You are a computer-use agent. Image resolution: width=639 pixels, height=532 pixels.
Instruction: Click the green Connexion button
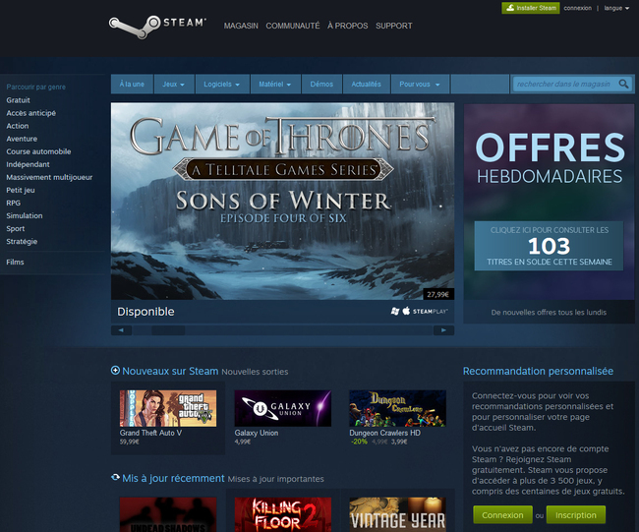[x=502, y=515]
